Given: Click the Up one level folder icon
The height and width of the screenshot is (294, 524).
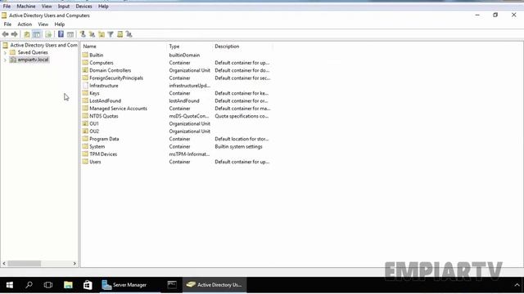Looking at the screenshot, I should 27,34.
